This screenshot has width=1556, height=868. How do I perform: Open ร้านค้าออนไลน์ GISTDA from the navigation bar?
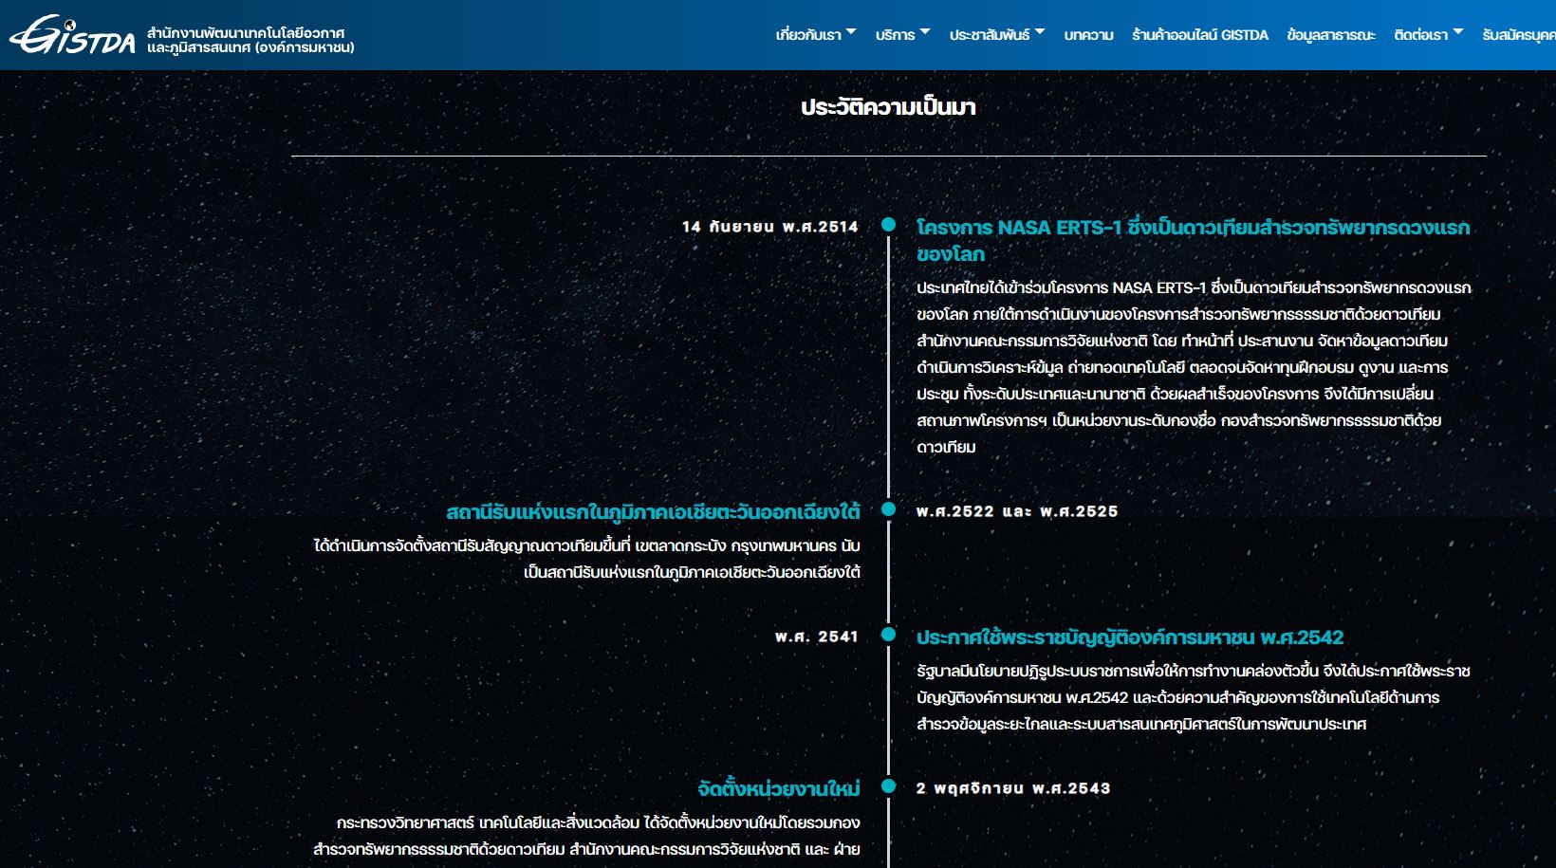(1199, 35)
